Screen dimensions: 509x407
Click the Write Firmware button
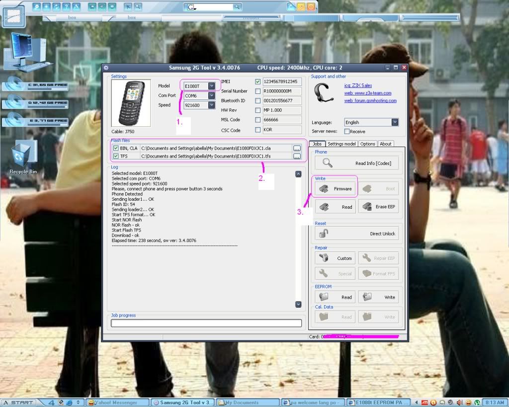335,189
